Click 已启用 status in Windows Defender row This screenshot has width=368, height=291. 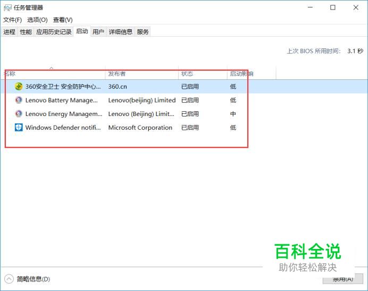(x=190, y=128)
